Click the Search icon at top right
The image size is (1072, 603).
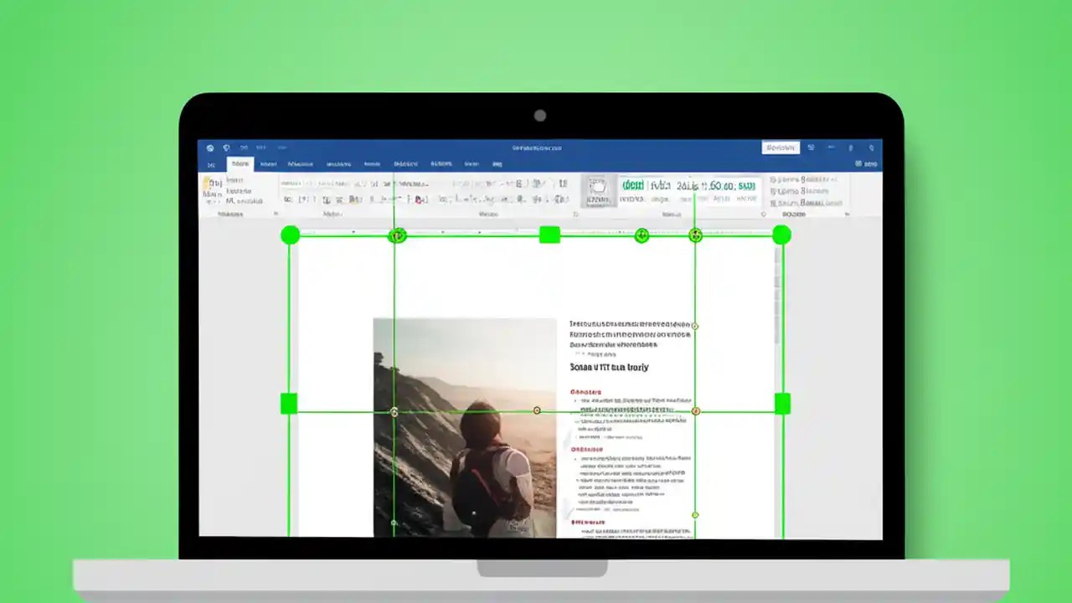pyautogui.click(x=872, y=147)
